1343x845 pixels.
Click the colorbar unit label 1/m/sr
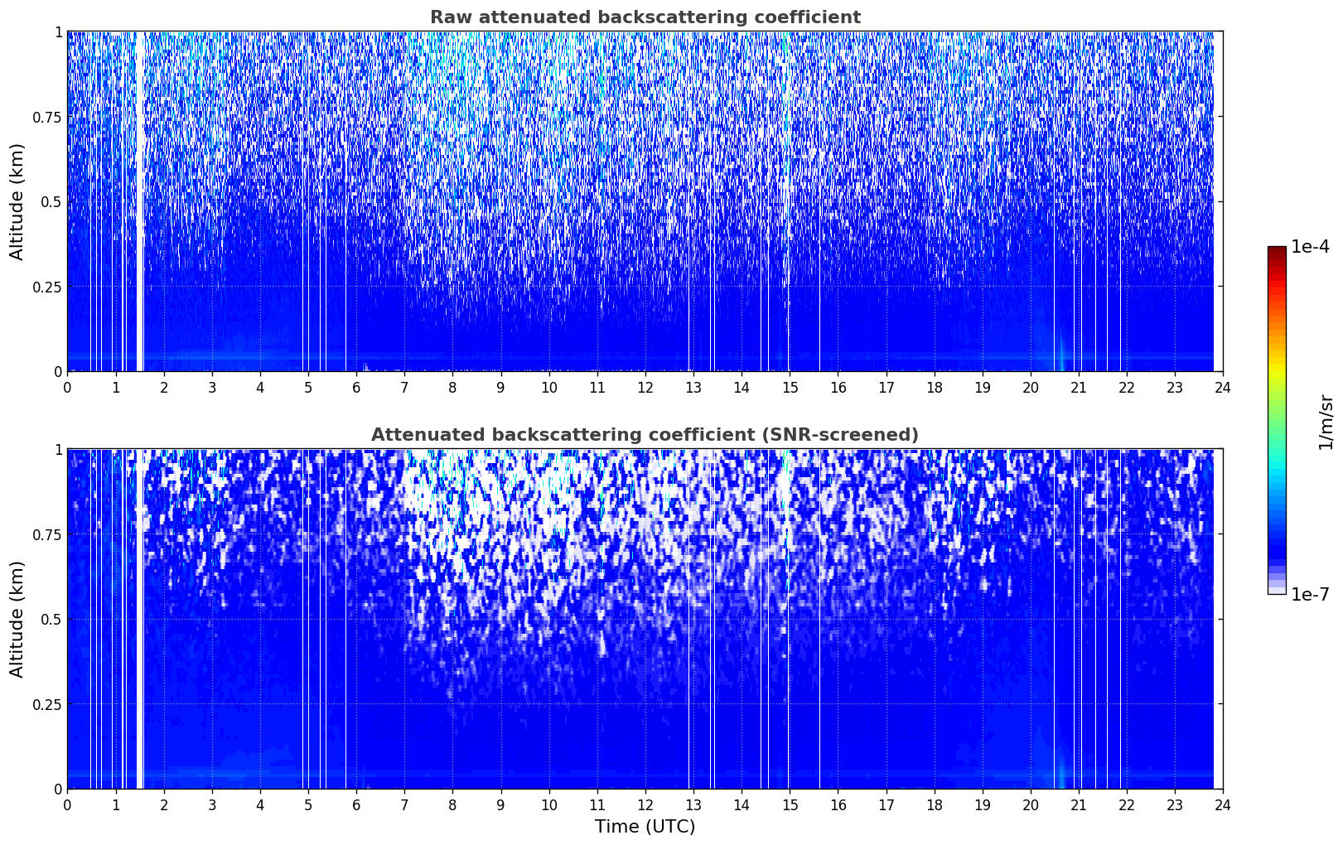click(1326, 421)
